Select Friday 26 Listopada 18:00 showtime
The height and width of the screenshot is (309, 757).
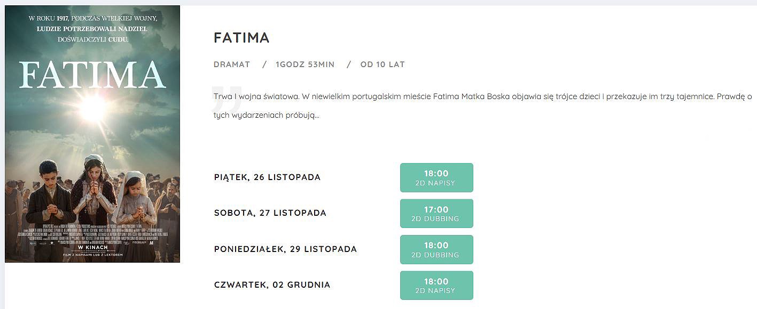point(436,177)
